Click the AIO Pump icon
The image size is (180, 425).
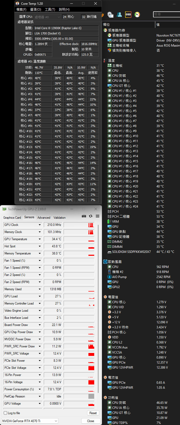pyautogui.click(x=110, y=277)
